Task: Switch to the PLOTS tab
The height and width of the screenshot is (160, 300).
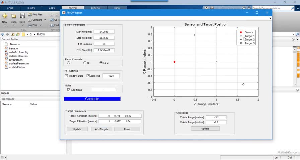Action: coord(31,8)
